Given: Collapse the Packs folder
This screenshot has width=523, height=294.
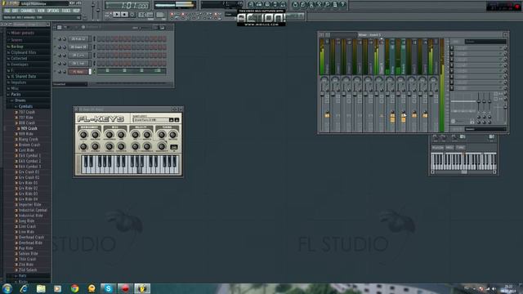Looking at the screenshot, I should point(16,95).
